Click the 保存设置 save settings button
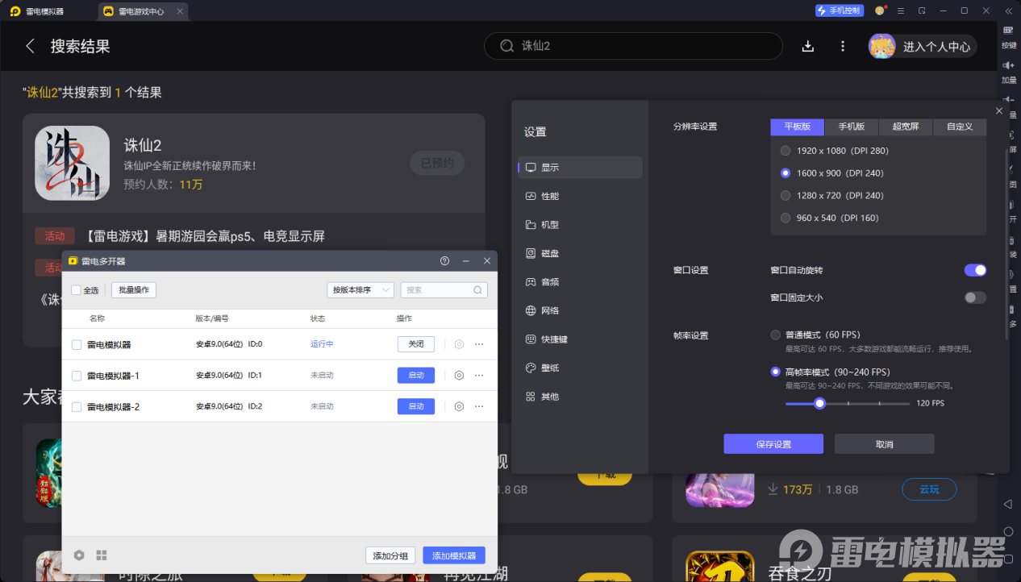Viewport: 1021px width, 582px height. [773, 443]
